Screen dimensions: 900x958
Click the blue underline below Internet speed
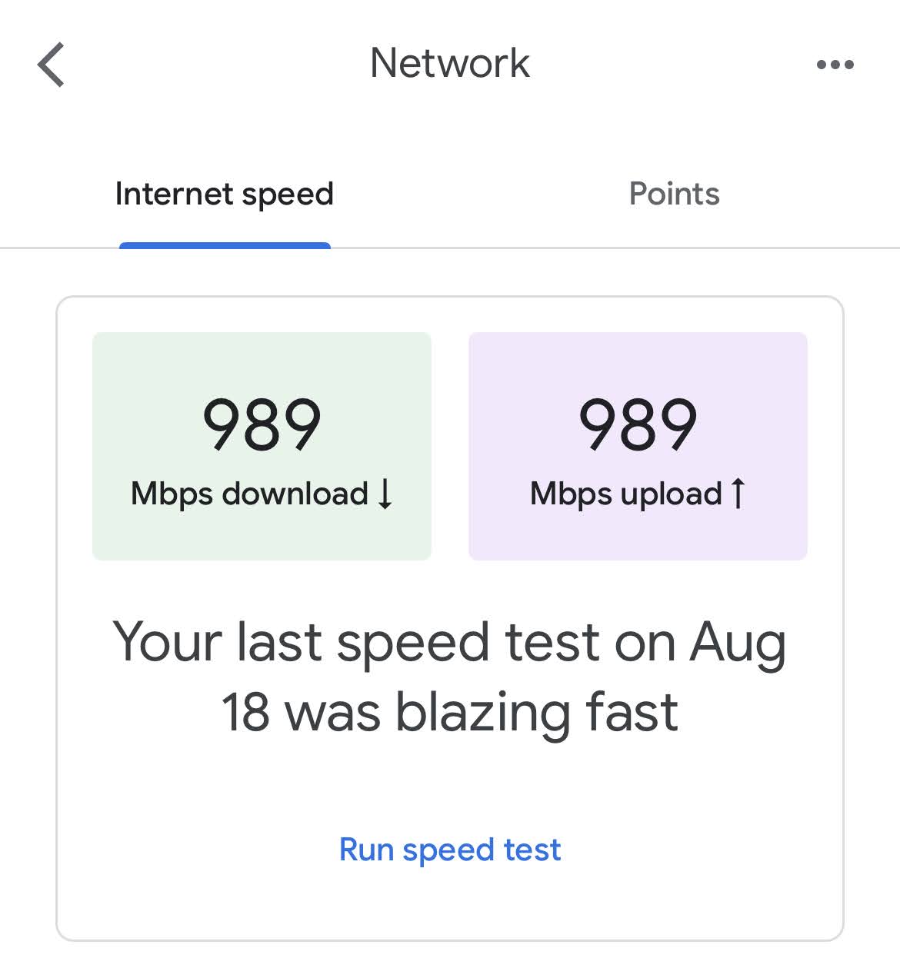point(225,245)
